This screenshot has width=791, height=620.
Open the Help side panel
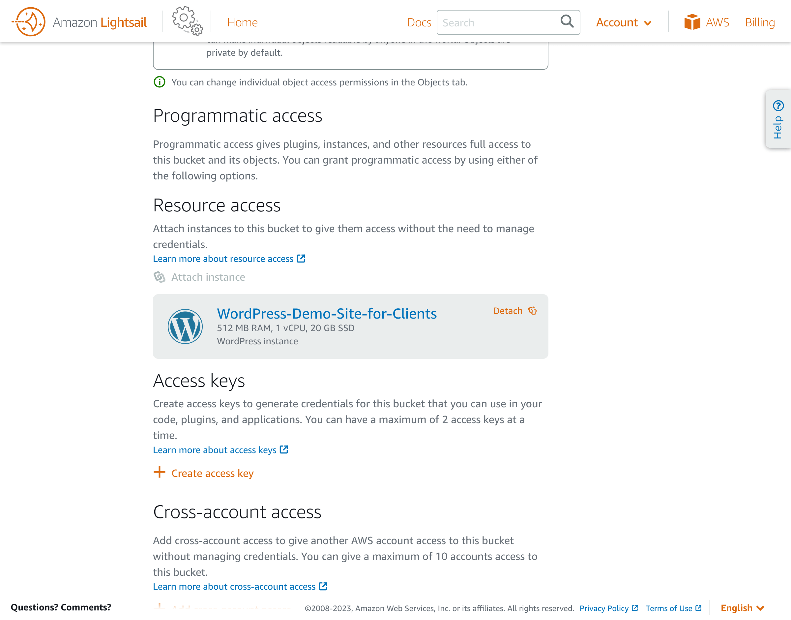pyautogui.click(x=778, y=119)
